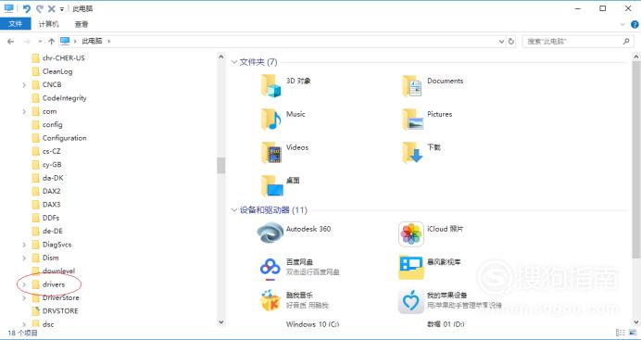Select the 暴风影视库 icon
641x340 pixels.
pos(411,267)
